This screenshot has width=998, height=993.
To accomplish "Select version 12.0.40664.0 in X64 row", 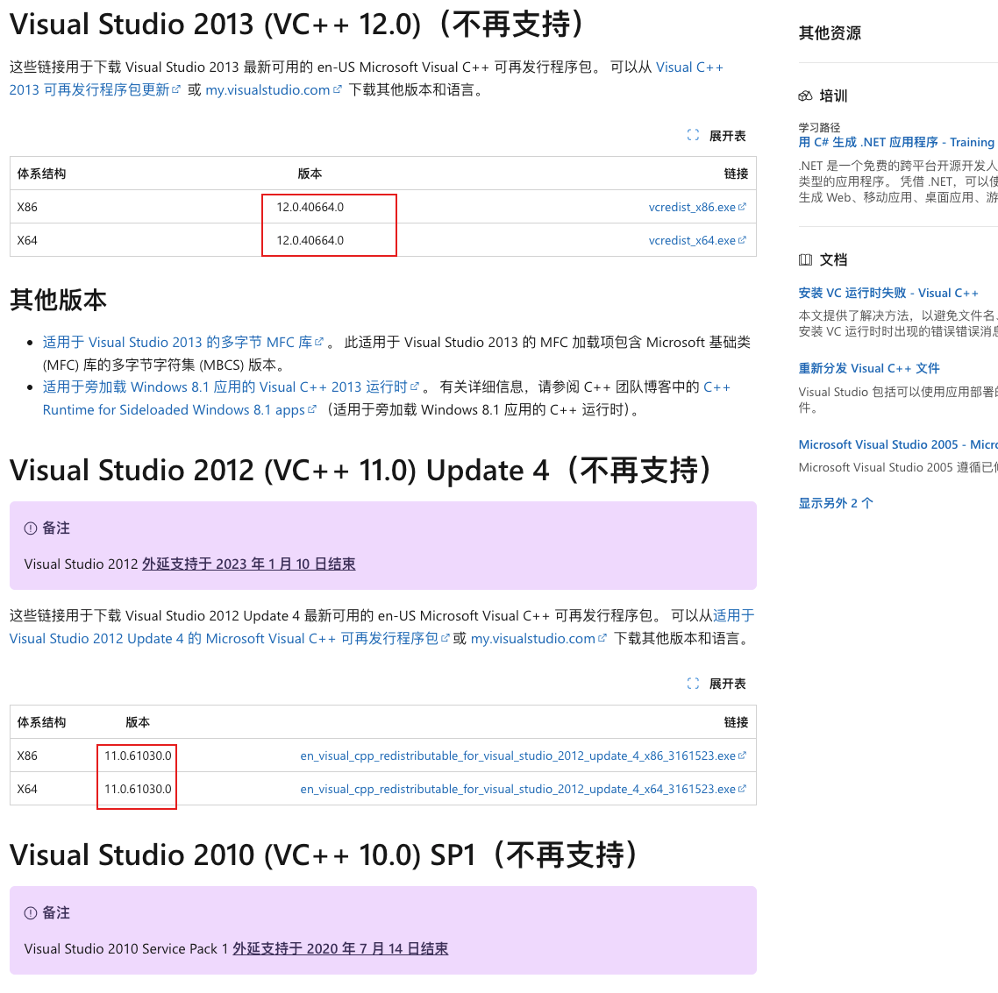I will [310, 240].
